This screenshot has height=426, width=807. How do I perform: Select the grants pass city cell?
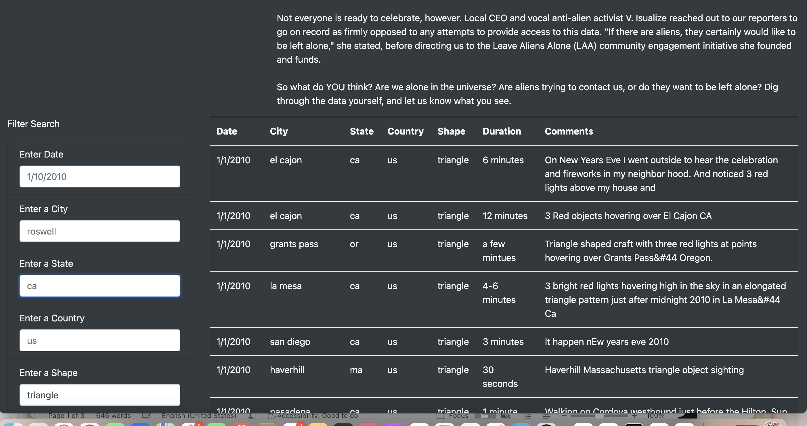coord(294,244)
